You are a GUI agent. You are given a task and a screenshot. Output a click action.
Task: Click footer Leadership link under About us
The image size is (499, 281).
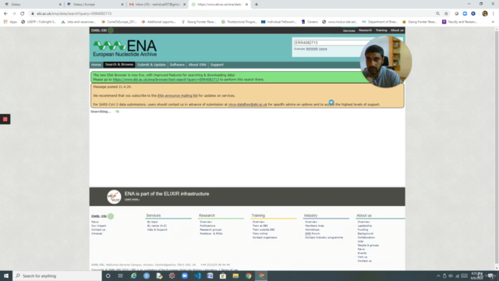point(365,226)
